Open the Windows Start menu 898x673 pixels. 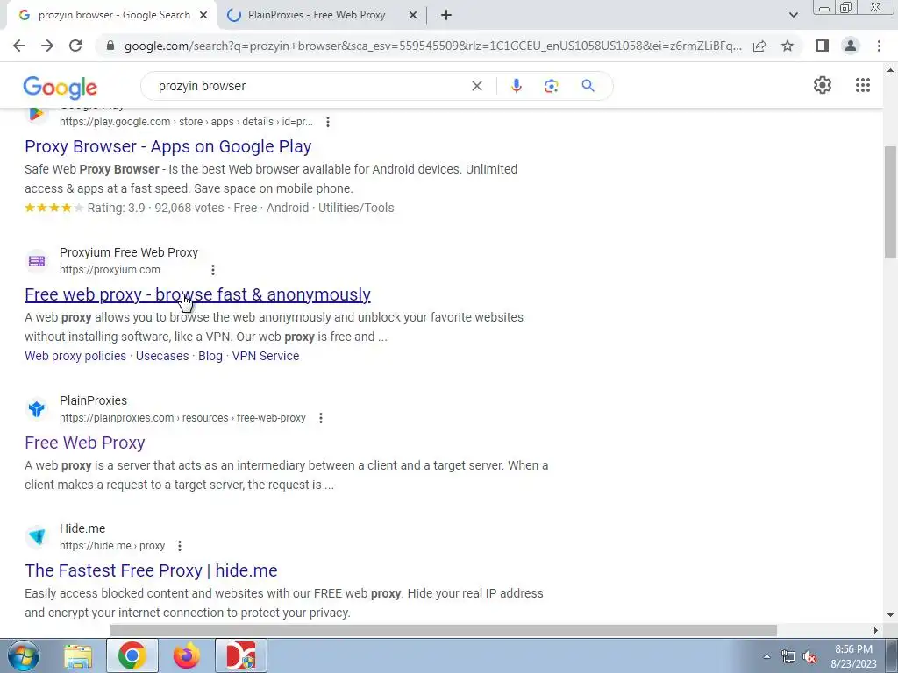[23, 655]
